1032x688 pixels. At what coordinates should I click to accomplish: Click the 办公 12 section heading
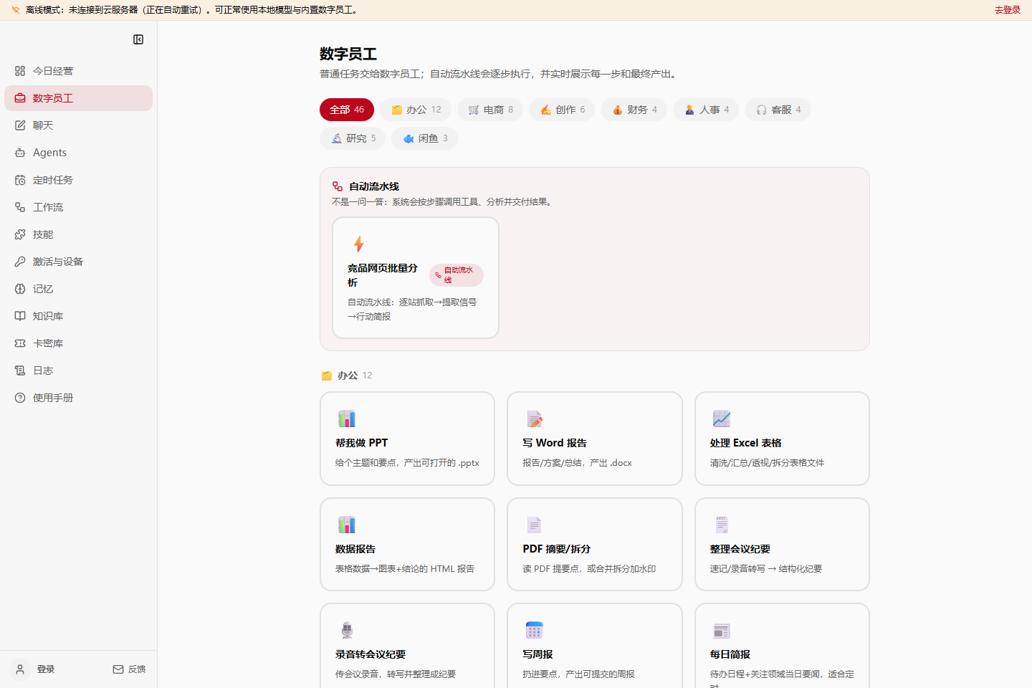point(347,376)
